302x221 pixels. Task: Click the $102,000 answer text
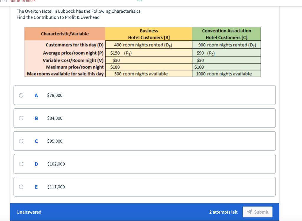click(56, 164)
